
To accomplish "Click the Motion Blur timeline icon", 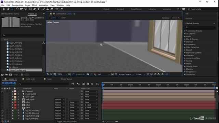I will point(92,84).
